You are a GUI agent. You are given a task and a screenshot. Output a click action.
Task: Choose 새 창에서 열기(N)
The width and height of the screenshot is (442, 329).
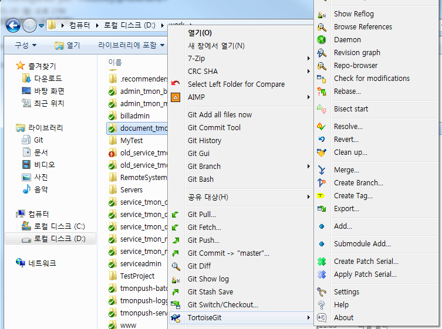[x=216, y=46]
